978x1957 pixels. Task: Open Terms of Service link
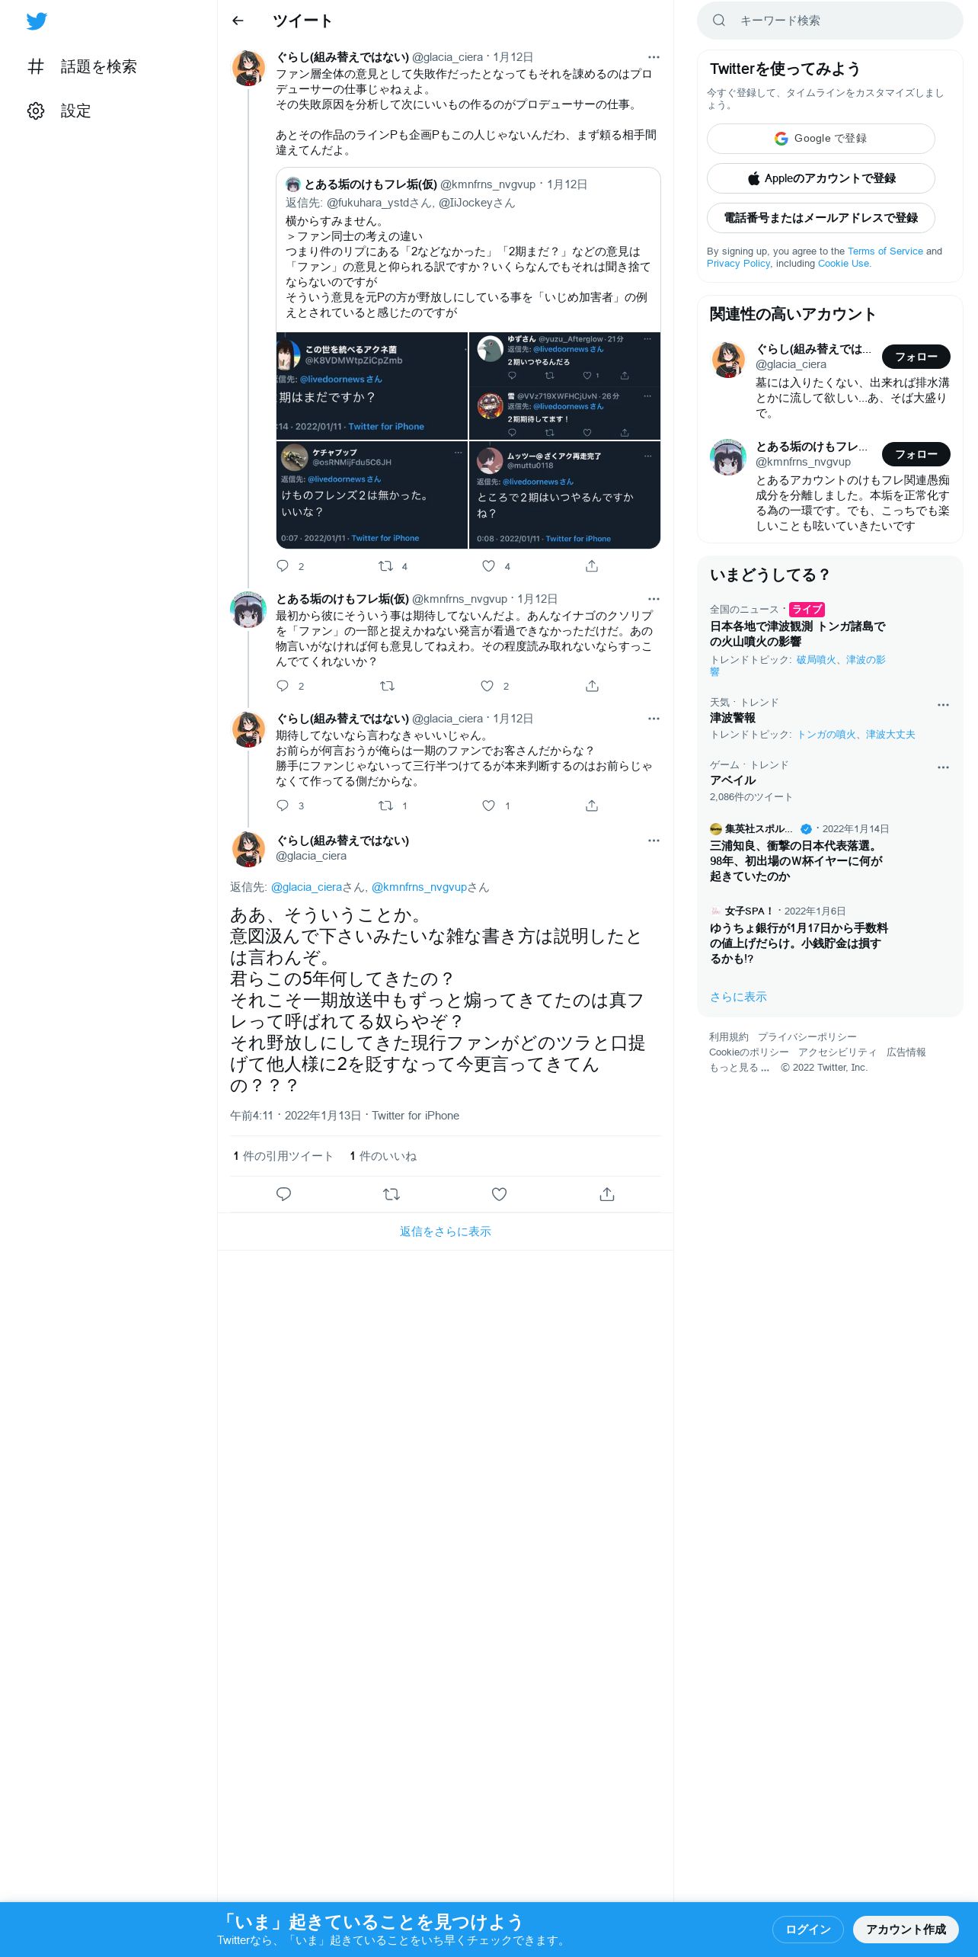pyautogui.click(x=885, y=251)
